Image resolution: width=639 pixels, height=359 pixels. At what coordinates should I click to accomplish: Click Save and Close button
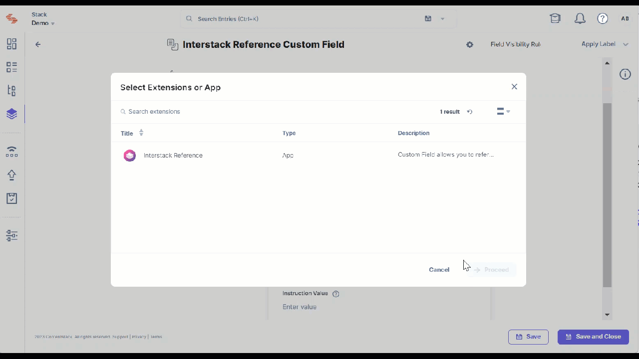click(x=593, y=337)
